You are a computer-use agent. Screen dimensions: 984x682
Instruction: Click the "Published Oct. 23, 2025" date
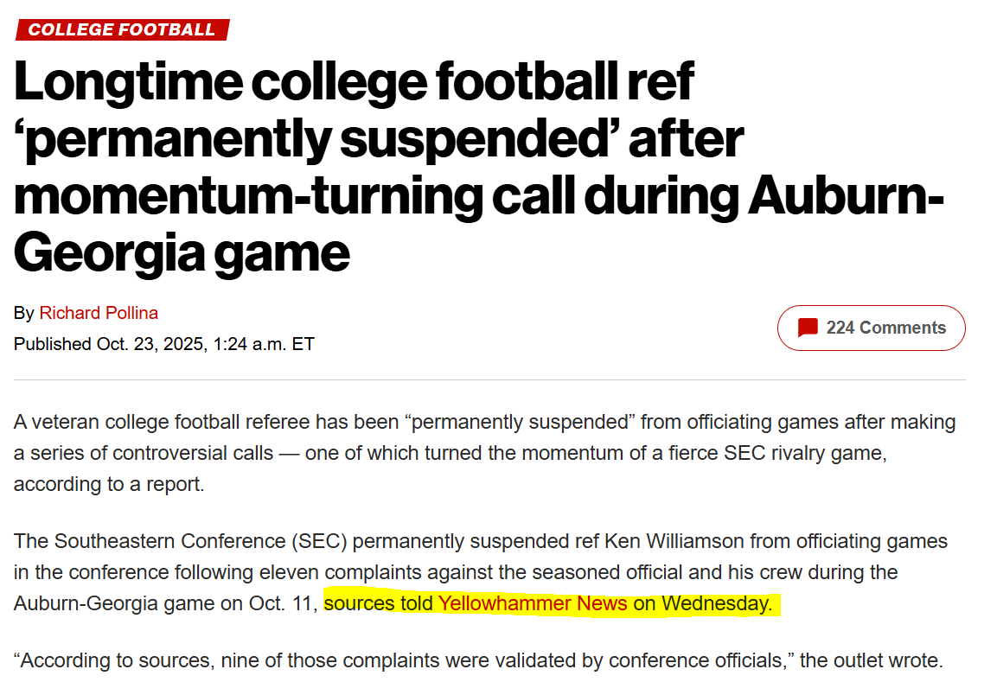pos(108,344)
